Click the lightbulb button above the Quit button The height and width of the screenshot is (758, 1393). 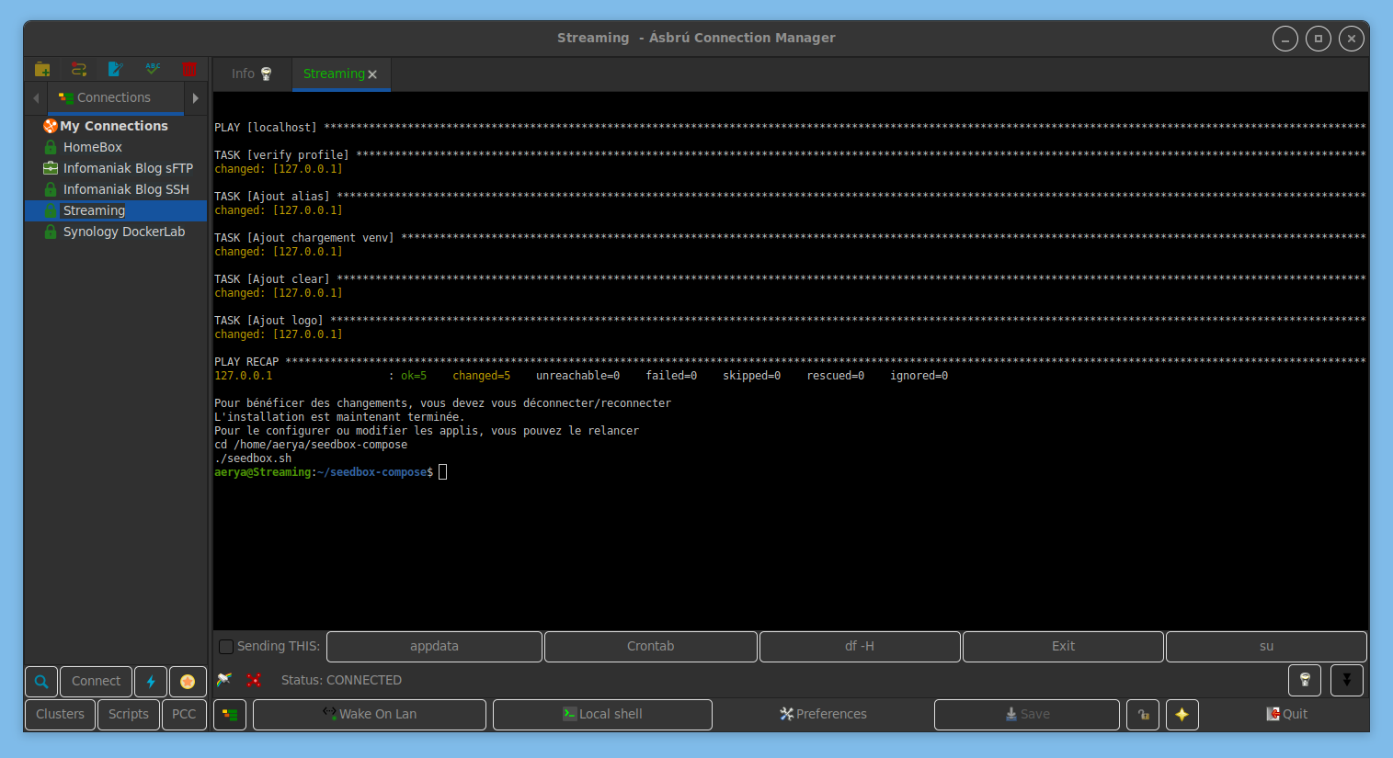(1305, 680)
